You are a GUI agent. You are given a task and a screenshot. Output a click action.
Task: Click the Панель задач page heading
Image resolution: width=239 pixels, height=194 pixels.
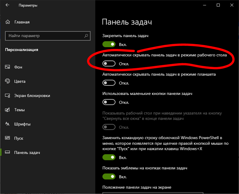coord(127,22)
